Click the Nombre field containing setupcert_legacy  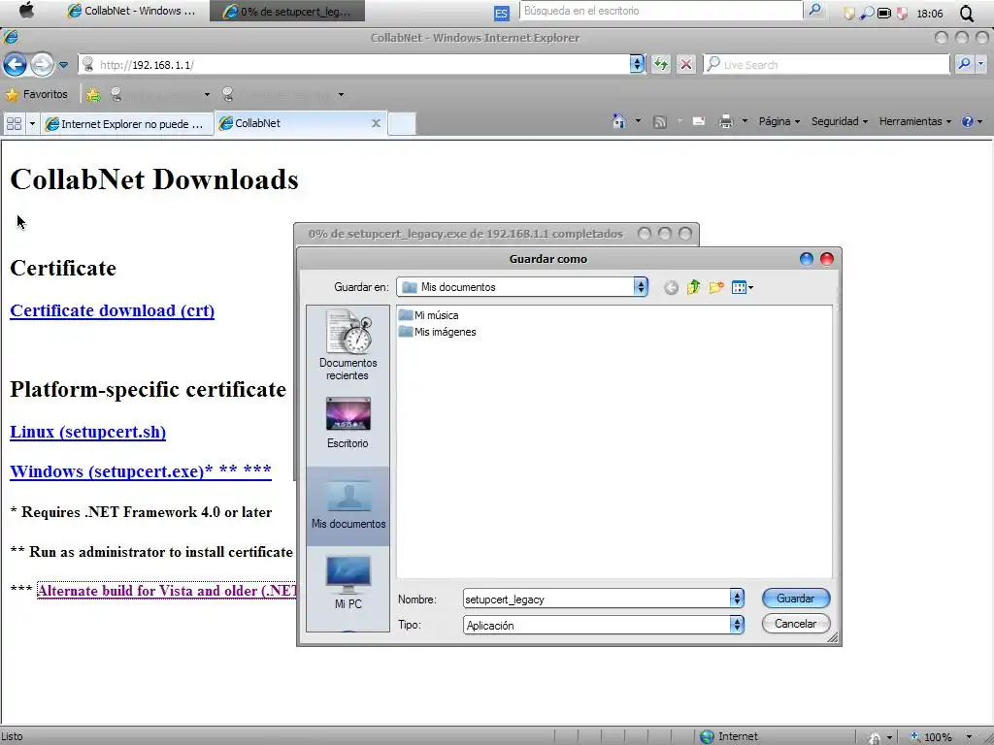[596, 599]
